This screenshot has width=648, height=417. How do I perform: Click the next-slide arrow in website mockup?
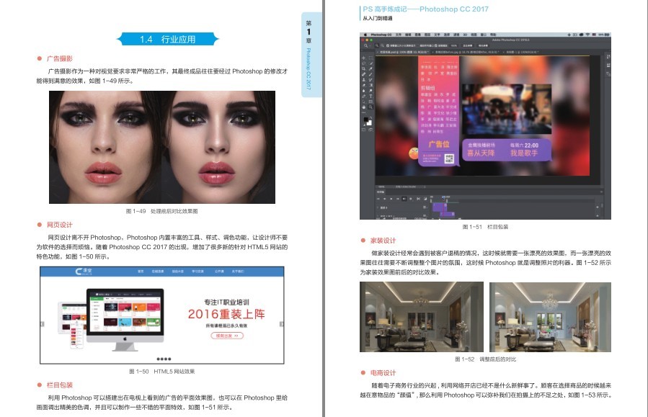pos(281,324)
